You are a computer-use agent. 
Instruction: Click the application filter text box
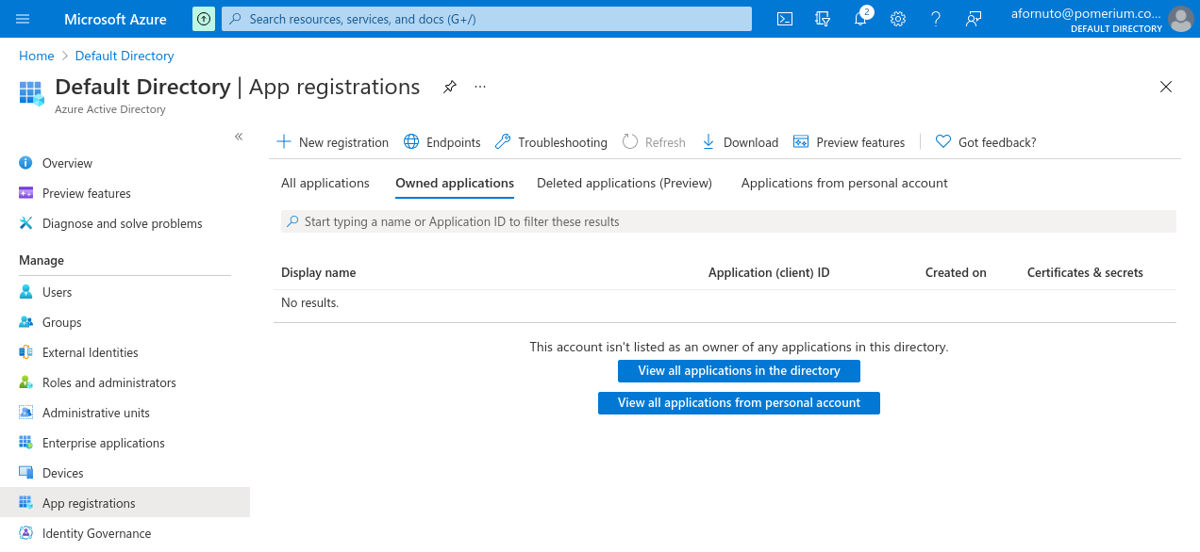click(x=728, y=221)
